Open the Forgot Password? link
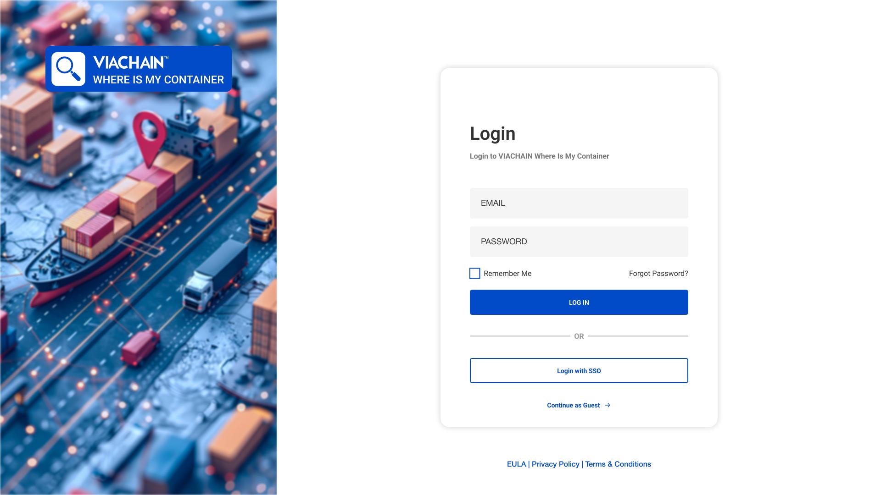 (658, 274)
